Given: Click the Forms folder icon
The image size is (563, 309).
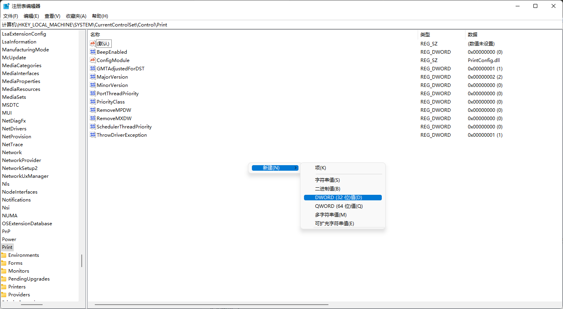Looking at the screenshot, I should (x=4, y=263).
